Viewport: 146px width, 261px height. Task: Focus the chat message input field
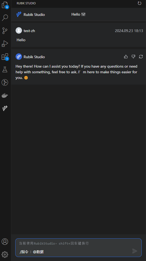click(78, 243)
